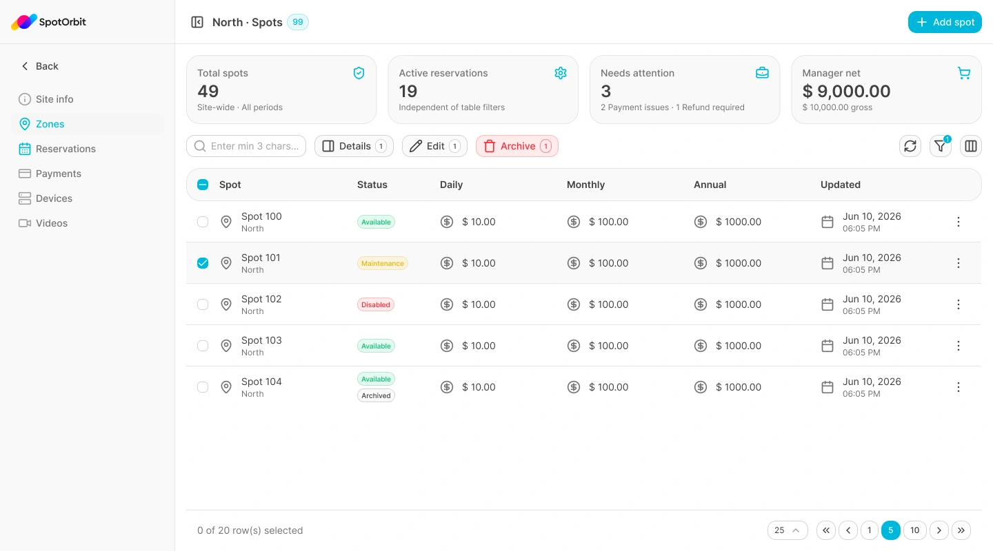This screenshot has height=551, width=993.
Task: Click the Maintenance status badge for Spot 101
Action: point(383,263)
